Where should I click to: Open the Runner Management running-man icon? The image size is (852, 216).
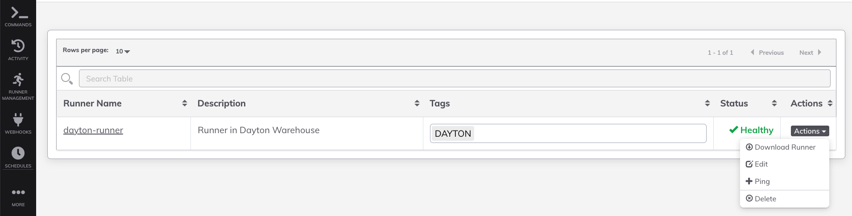18,80
